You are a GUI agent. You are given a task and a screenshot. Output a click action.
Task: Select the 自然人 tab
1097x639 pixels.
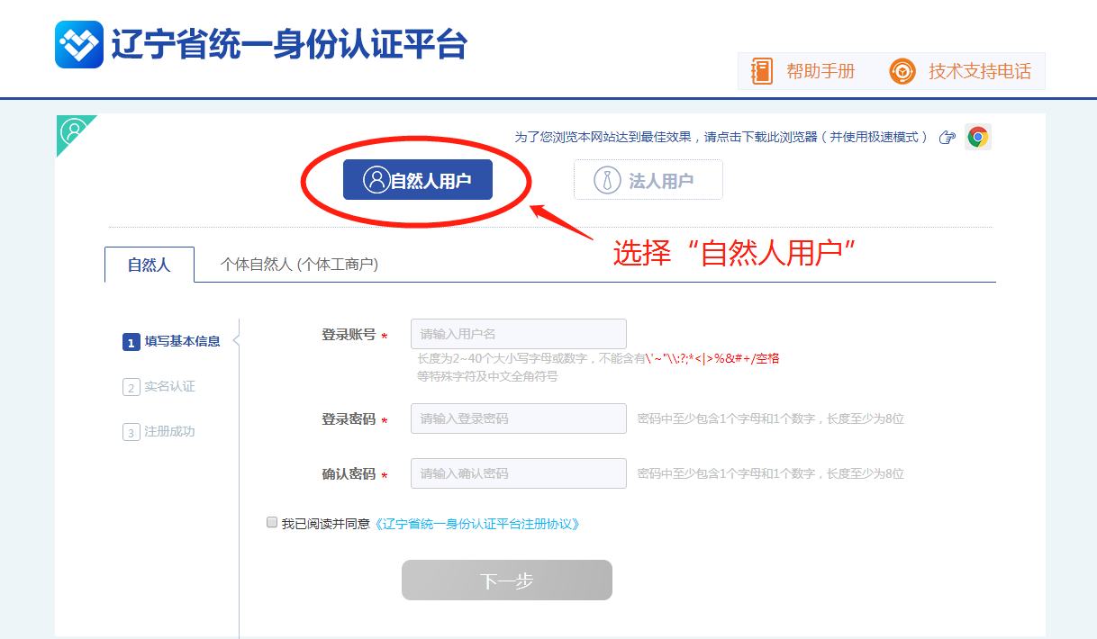pyautogui.click(x=150, y=265)
